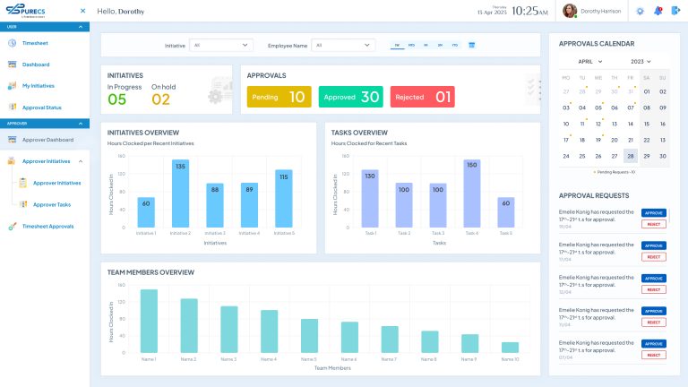Screen dimensions: 688x387
Task: Open the Employee Name dropdown
Action: (x=344, y=45)
